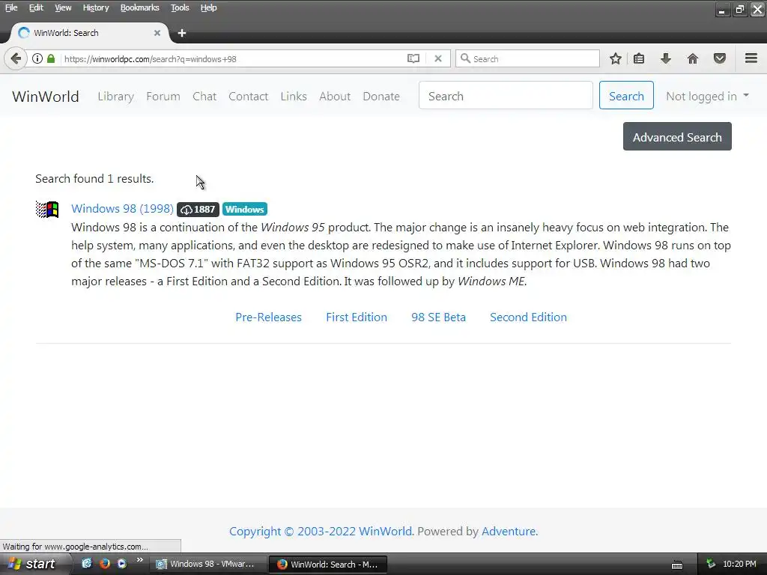Open the View menu

[x=63, y=7]
